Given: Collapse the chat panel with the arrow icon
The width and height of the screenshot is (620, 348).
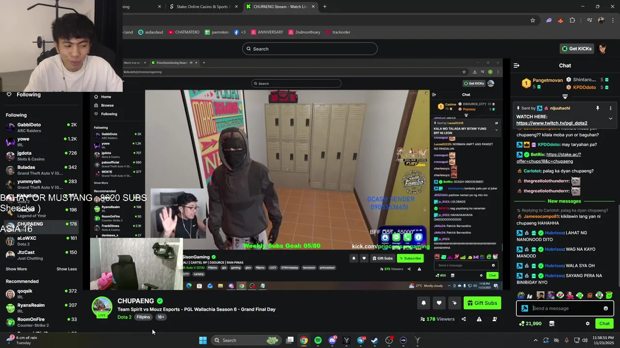Looking at the screenshot, I should (x=516, y=65).
